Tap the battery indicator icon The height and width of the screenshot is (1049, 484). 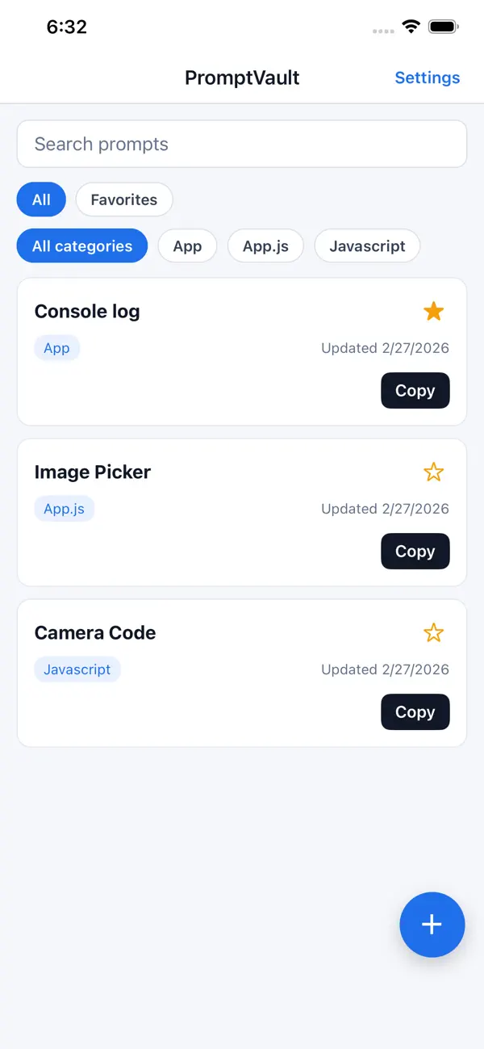point(443,26)
